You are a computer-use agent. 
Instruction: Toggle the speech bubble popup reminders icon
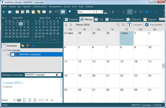[63, 12]
